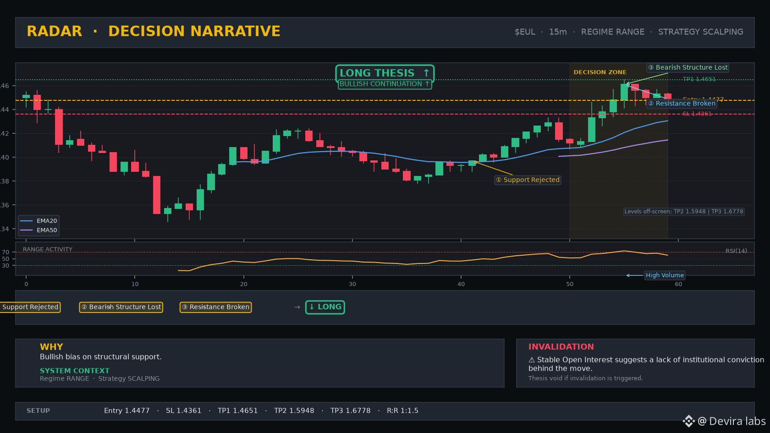Click the SETUP label

[38, 411]
